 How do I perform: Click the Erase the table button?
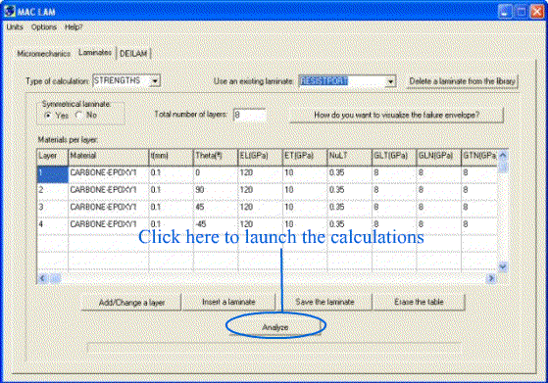(419, 302)
